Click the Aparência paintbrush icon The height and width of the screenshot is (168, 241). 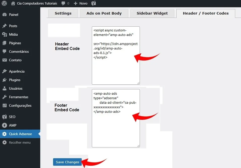(x=5, y=71)
